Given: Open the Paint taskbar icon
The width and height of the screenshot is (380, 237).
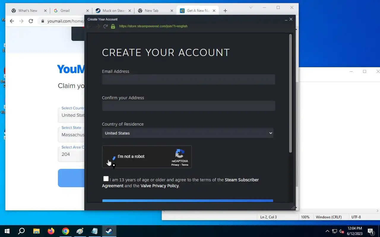Looking at the screenshot, I should [80, 231].
